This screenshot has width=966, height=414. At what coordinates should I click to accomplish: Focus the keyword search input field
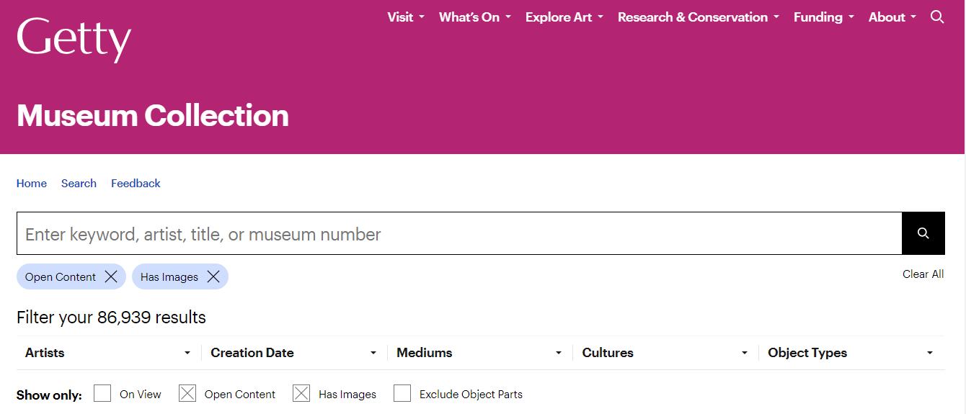458,234
